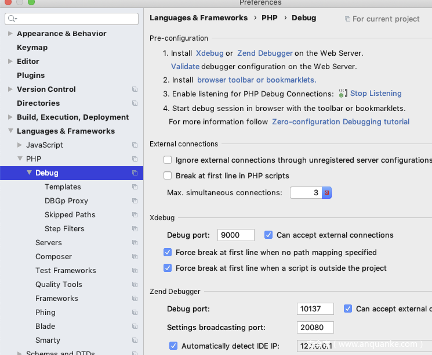Expand the JavaScript settings node
The image size is (432, 355).
point(20,145)
